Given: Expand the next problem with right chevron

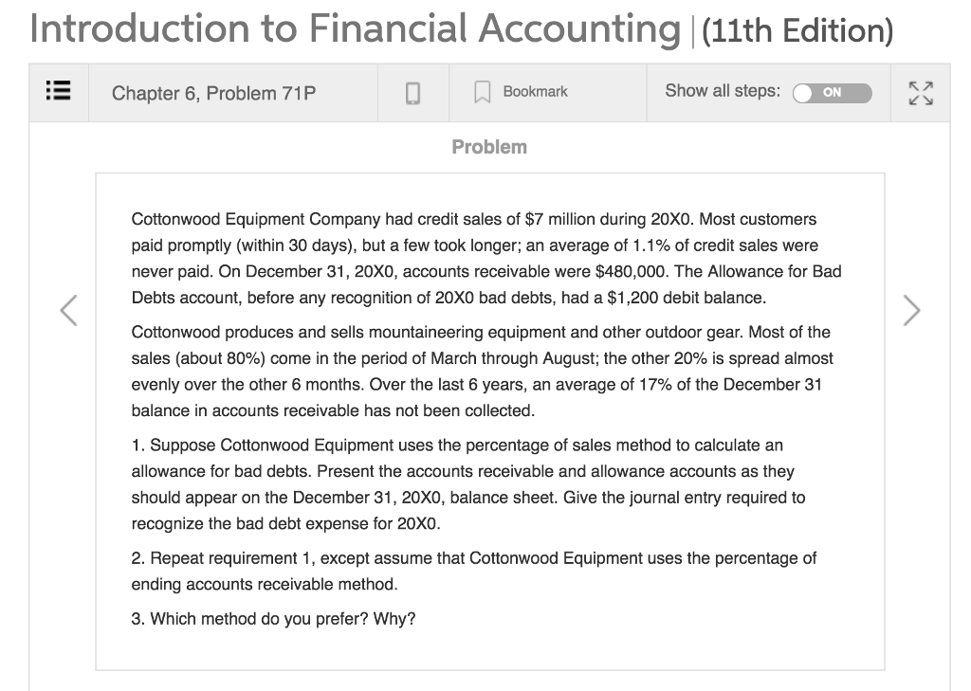Looking at the screenshot, I should click(x=912, y=310).
